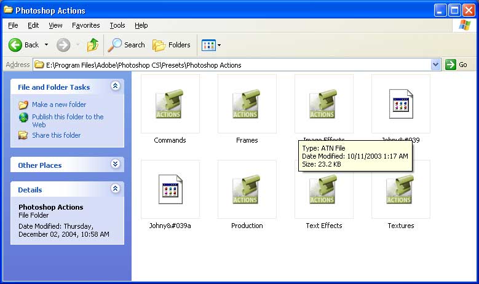Open the File menu

point(13,25)
